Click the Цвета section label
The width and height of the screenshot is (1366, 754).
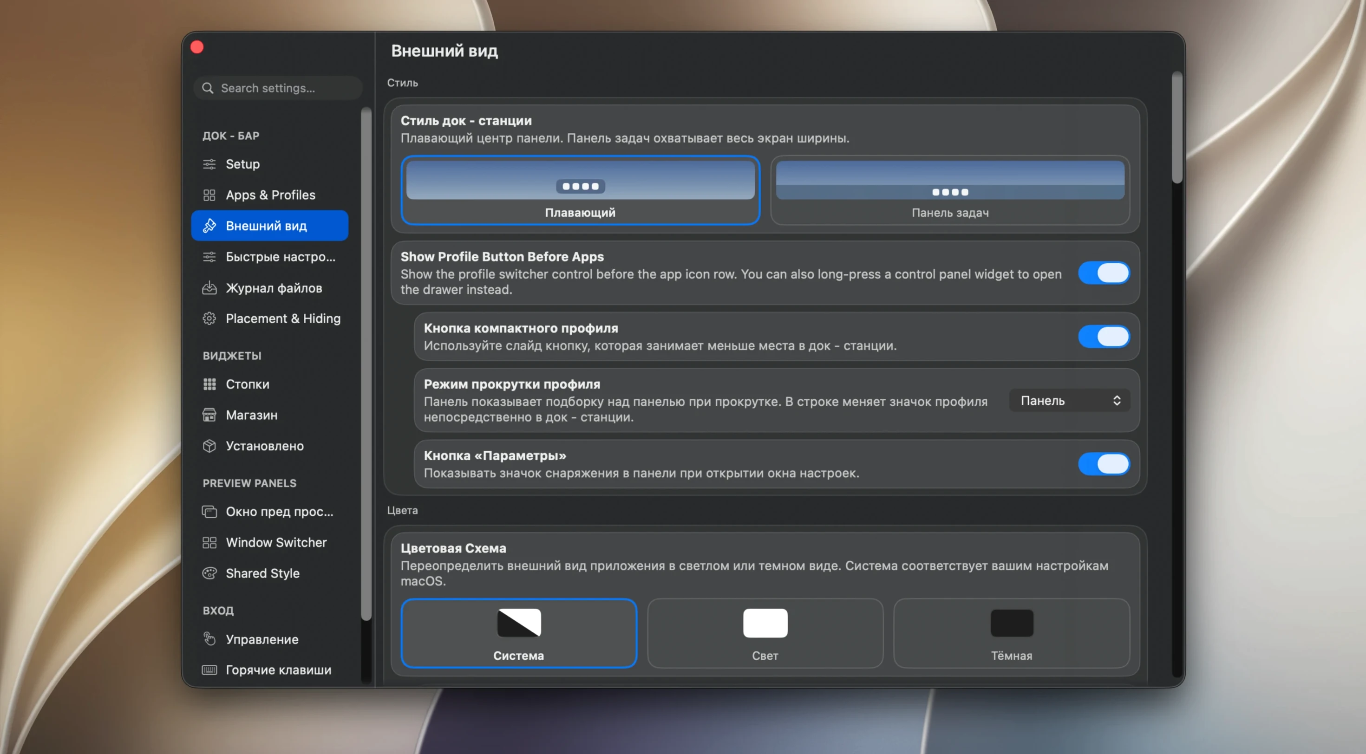click(403, 510)
